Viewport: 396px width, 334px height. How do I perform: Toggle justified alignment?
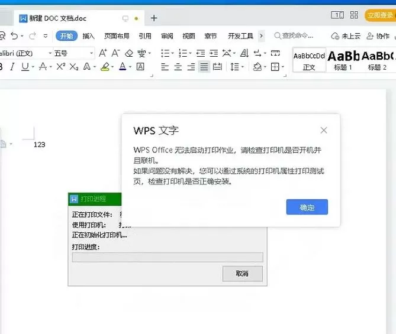click(204, 67)
